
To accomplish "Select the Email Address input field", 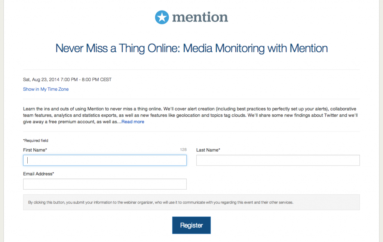I will click(105, 184).
